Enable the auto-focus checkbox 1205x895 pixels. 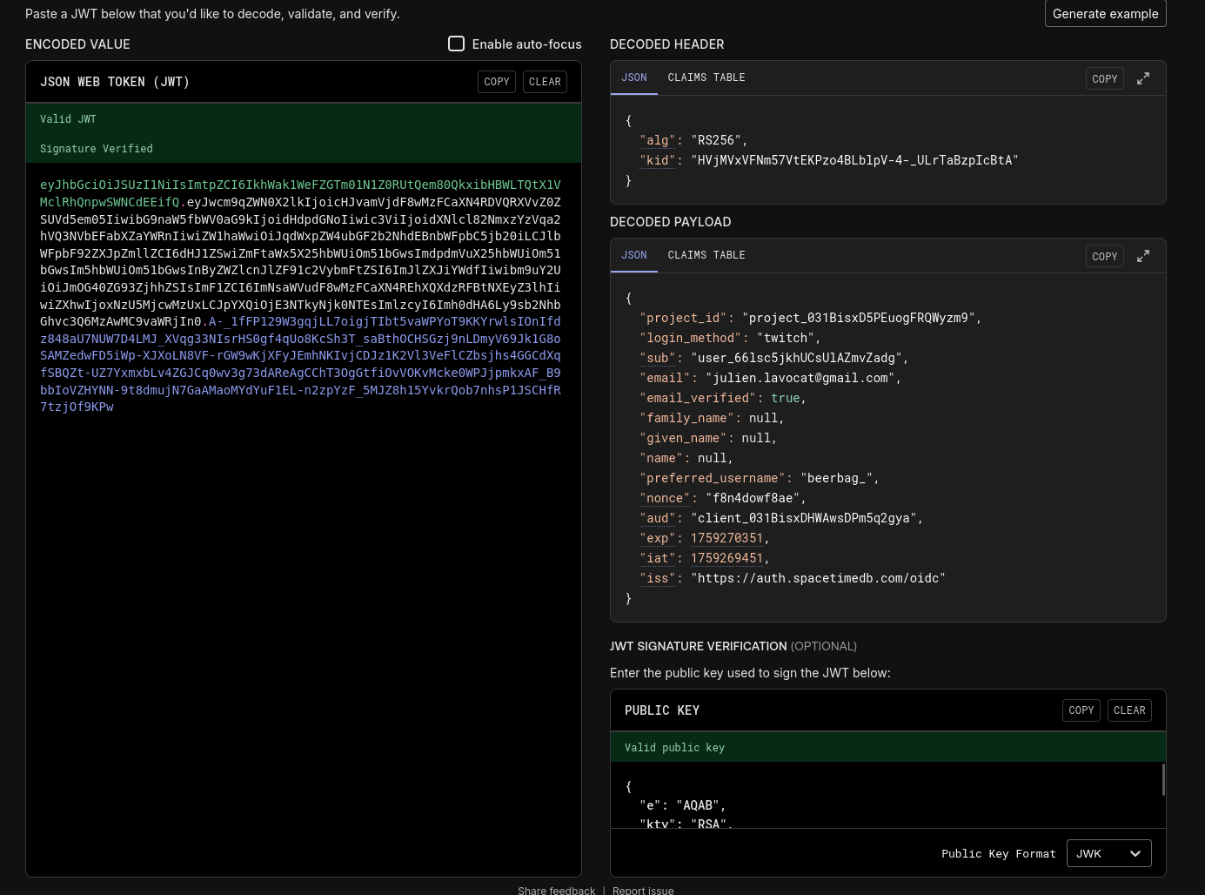[456, 44]
